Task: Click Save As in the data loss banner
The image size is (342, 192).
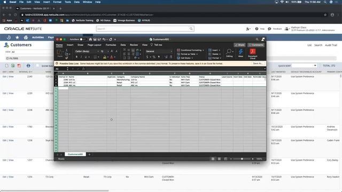Action: pyautogui.click(x=258, y=63)
